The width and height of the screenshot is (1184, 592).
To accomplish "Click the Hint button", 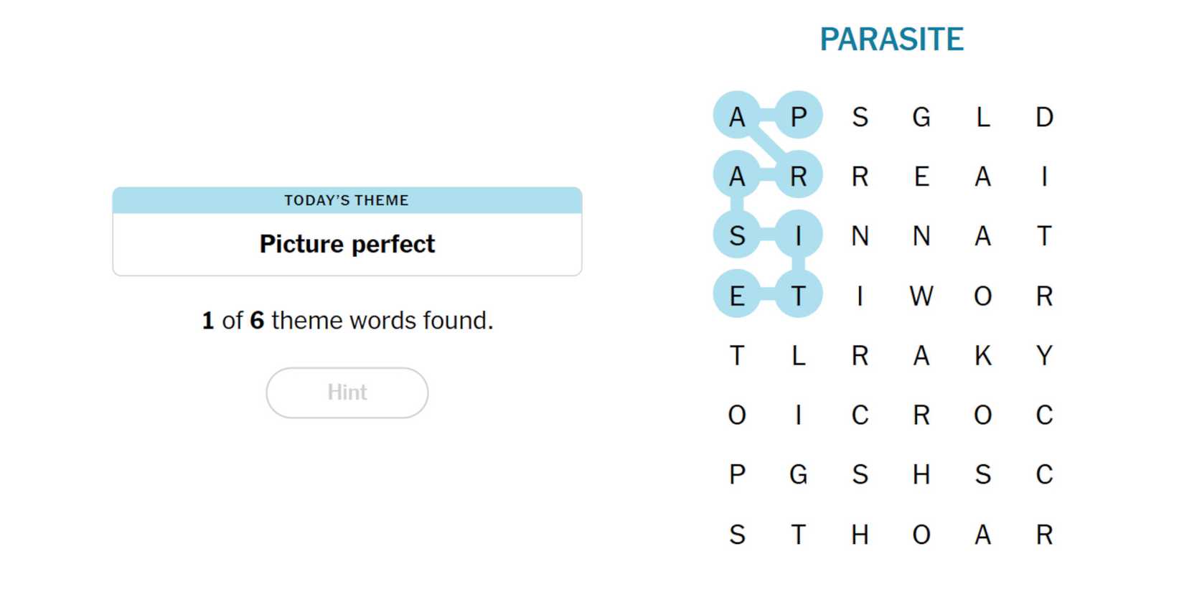I will pos(347,393).
